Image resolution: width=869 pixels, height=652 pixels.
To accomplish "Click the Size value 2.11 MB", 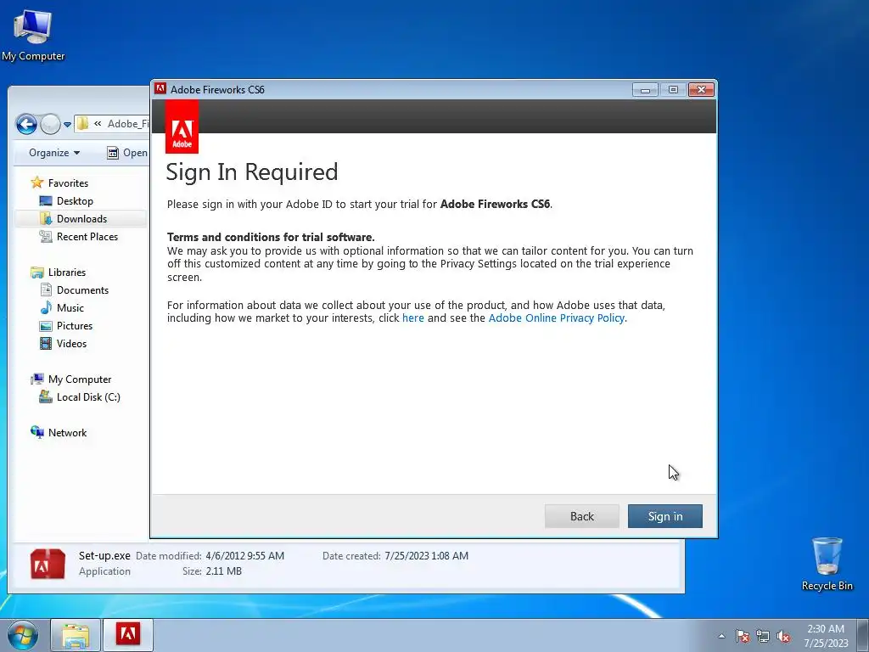I will pyautogui.click(x=224, y=571).
